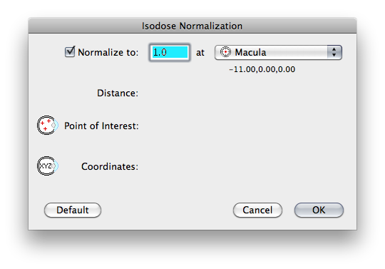Click the up/down arrows of Macula popup
The width and height of the screenshot is (385, 269).
[334, 52]
